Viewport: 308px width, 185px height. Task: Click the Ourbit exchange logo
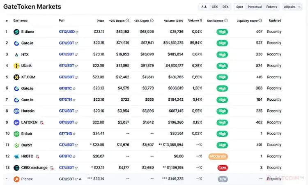tap(16, 145)
